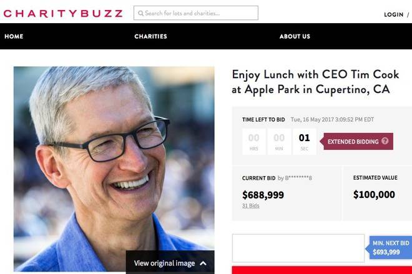
Task: Open the Charities menu item
Action: [150, 36]
